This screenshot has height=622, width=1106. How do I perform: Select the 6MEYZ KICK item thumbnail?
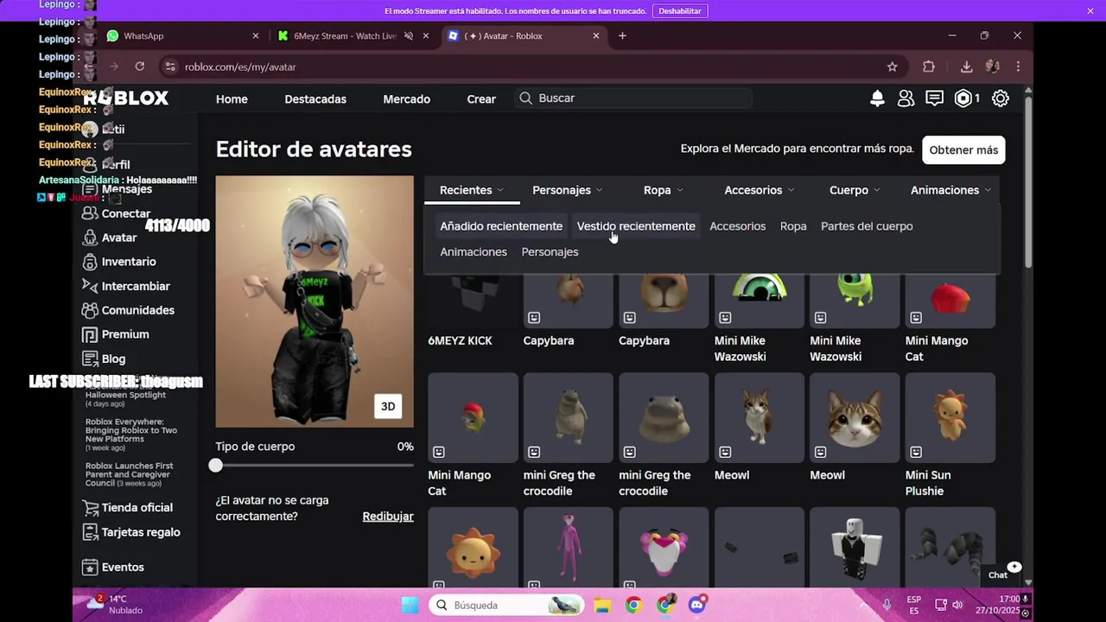tap(473, 301)
